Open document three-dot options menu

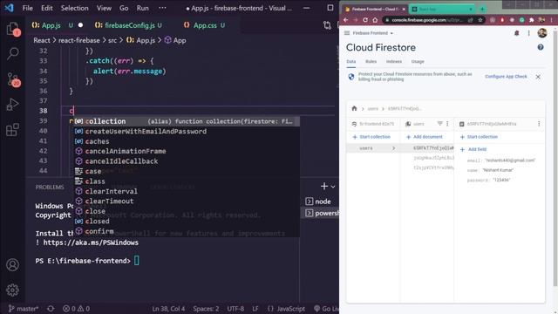pyautogui.click(x=539, y=124)
